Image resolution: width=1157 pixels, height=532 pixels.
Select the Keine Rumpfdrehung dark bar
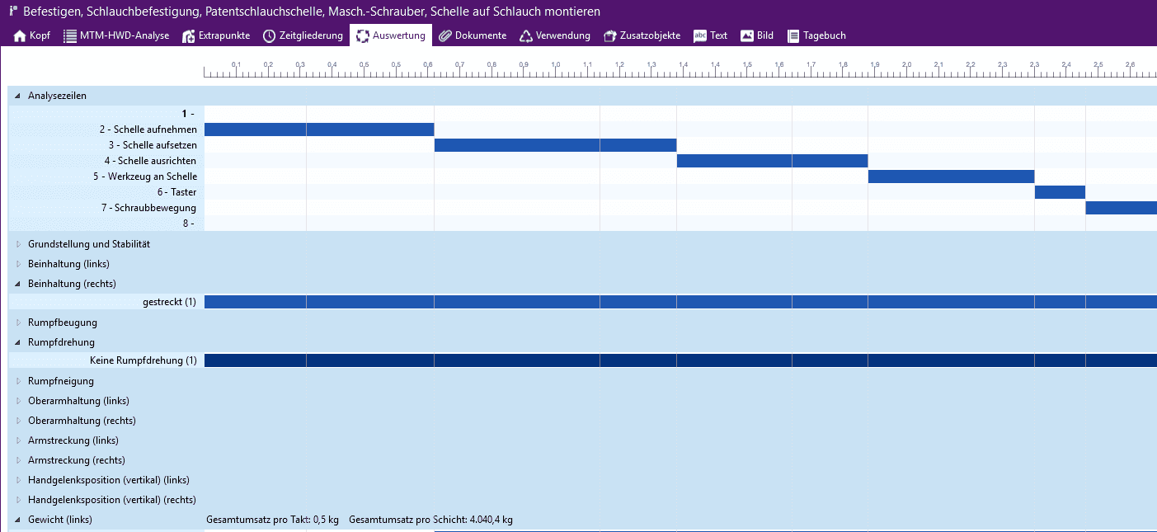point(680,360)
